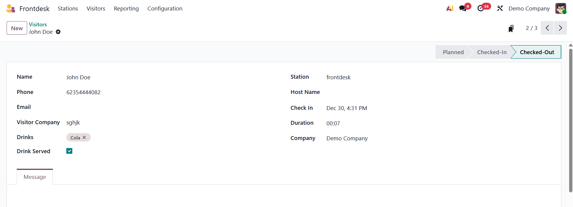Image resolution: width=573 pixels, height=207 pixels.
Task: Open the user avatar menu
Action: 561,8
